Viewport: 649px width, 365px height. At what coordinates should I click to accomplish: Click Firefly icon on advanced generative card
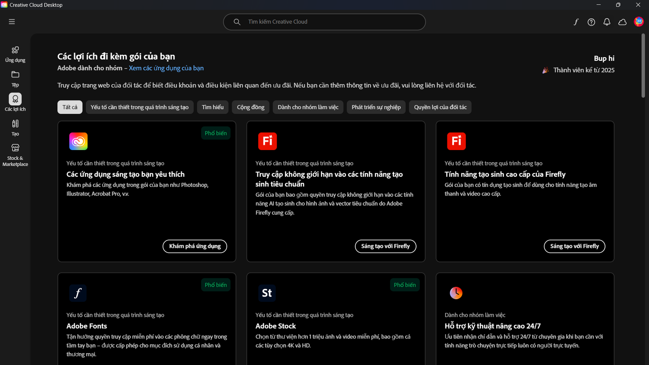(x=456, y=141)
